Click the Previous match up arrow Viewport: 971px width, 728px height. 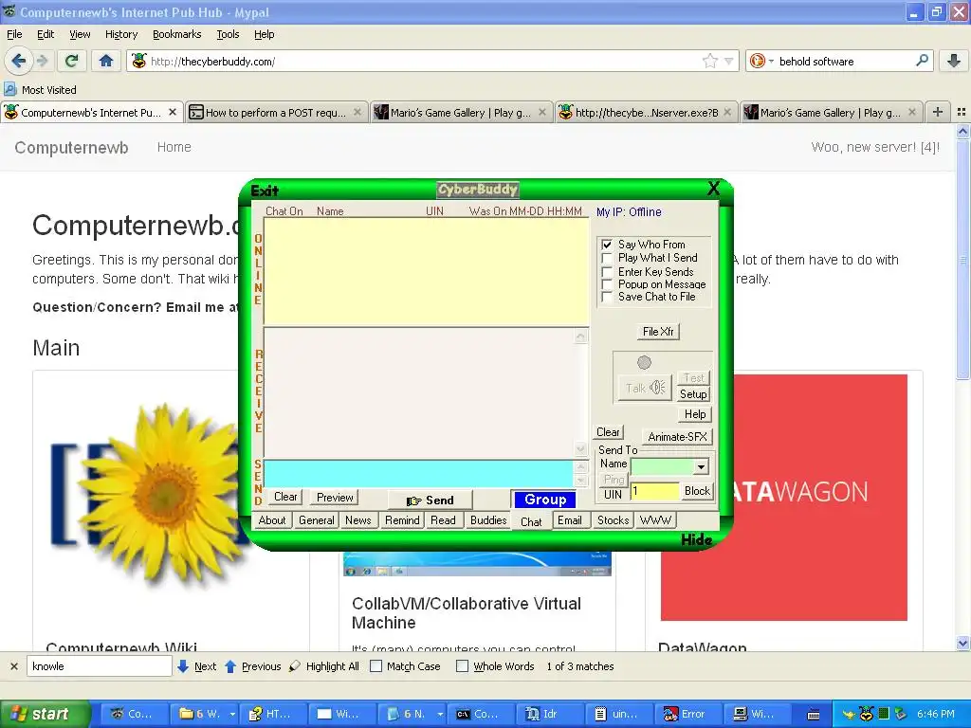(230, 666)
